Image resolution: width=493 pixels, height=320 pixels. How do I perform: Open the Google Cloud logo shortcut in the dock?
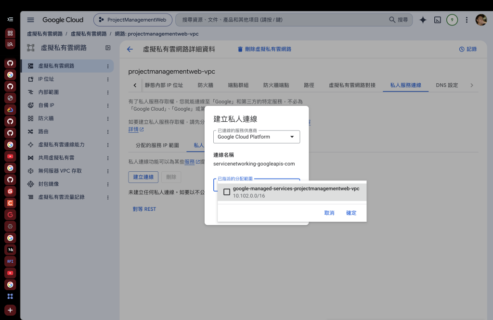point(10,110)
